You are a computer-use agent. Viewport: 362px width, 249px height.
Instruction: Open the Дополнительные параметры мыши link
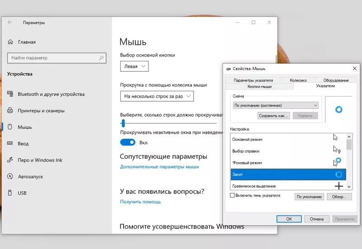tap(159, 167)
